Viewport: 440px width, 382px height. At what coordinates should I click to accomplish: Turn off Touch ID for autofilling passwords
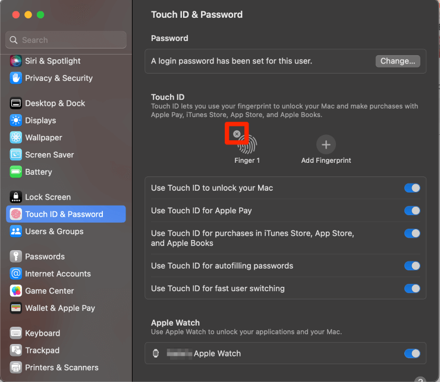(412, 266)
